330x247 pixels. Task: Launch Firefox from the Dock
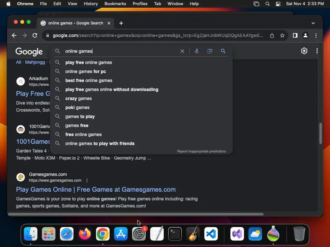[85, 234]
